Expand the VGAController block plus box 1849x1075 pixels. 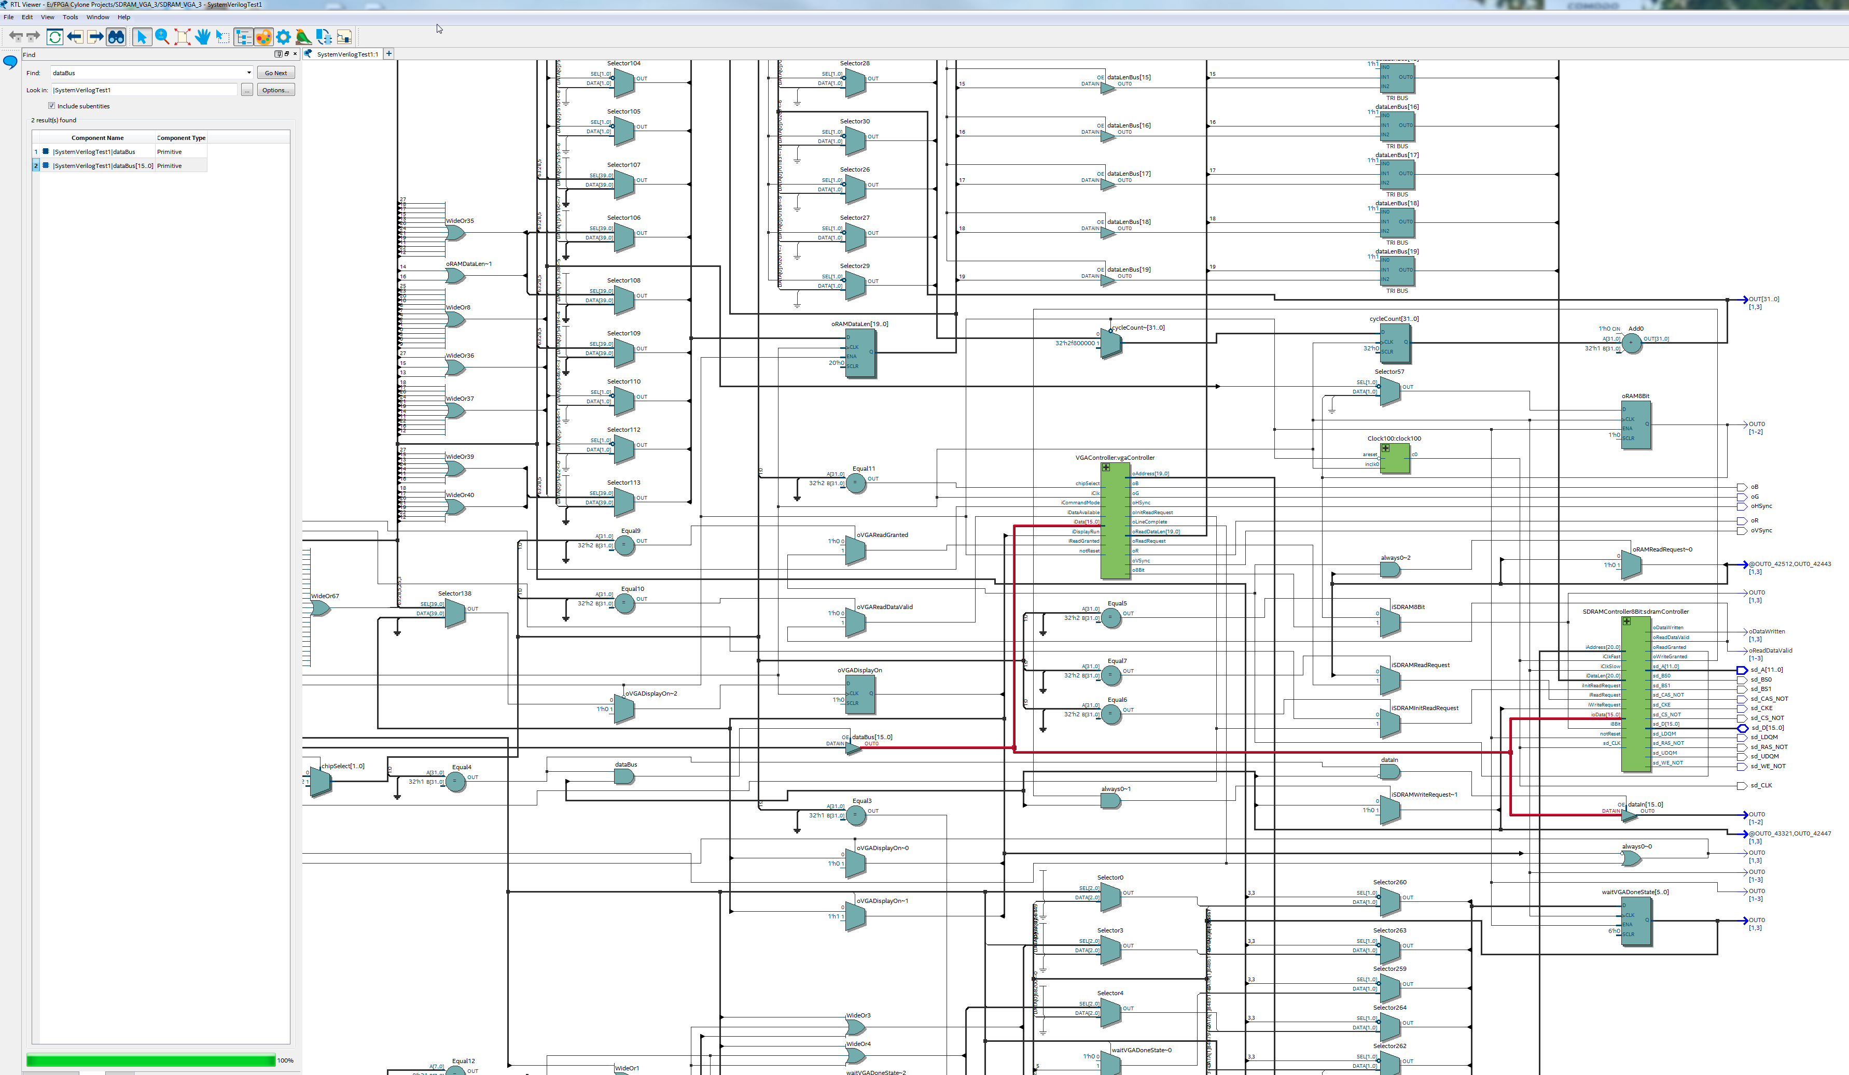[1106, 467]
